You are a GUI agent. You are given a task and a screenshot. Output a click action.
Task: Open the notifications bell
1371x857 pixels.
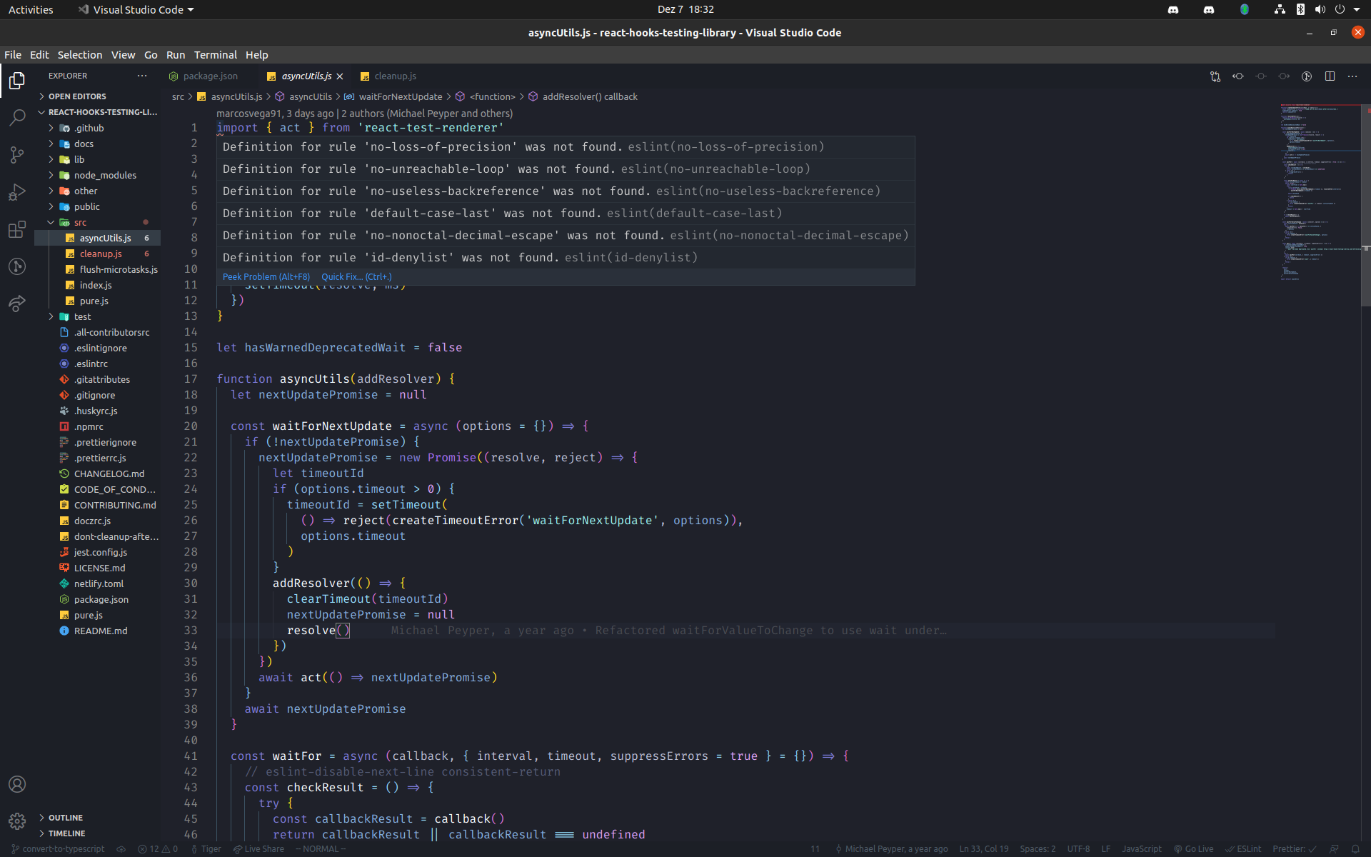pos(1355,849)
